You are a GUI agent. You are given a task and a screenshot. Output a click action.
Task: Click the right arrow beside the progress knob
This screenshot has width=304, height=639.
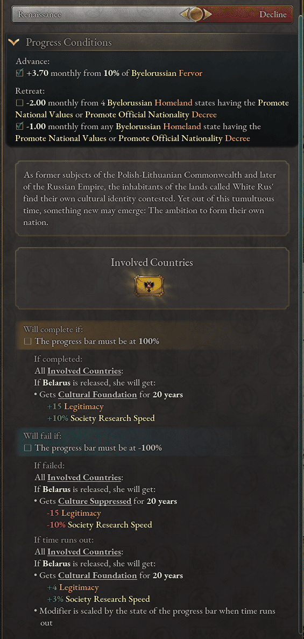point(208,15)
